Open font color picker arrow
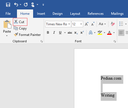This screenshot has width=128, height=108. [x=114, y=33]
